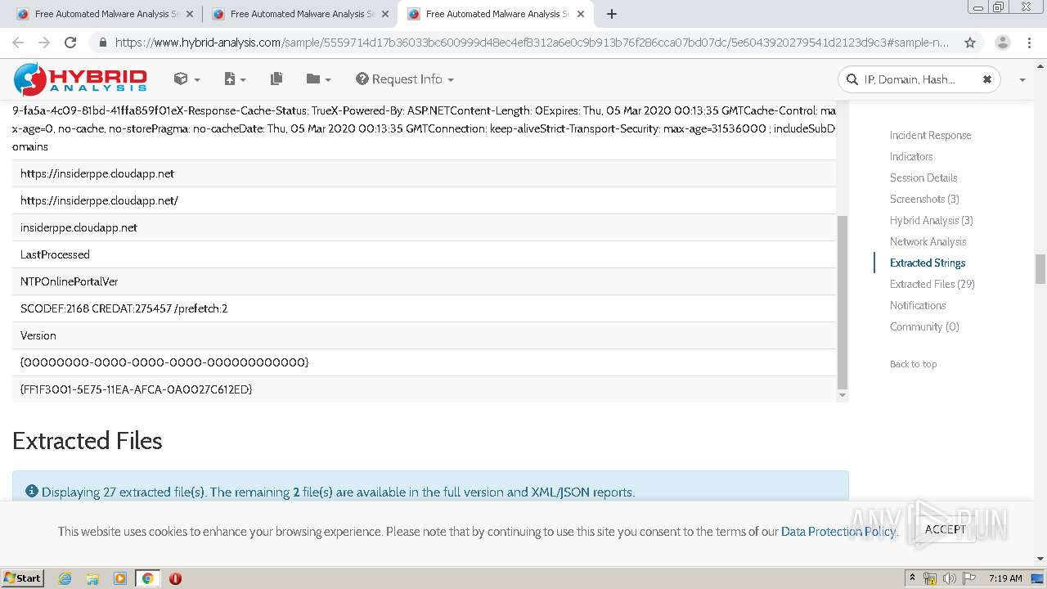Bookmark this page with star icon
The width and height of the screenshot is (1047, 589).
coord(970,43)
